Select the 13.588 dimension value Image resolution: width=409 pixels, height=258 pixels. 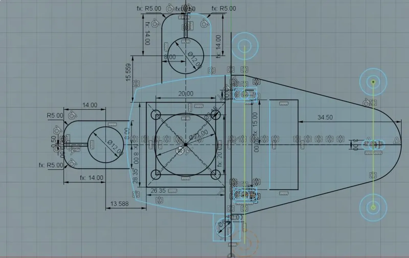[119, 204]
